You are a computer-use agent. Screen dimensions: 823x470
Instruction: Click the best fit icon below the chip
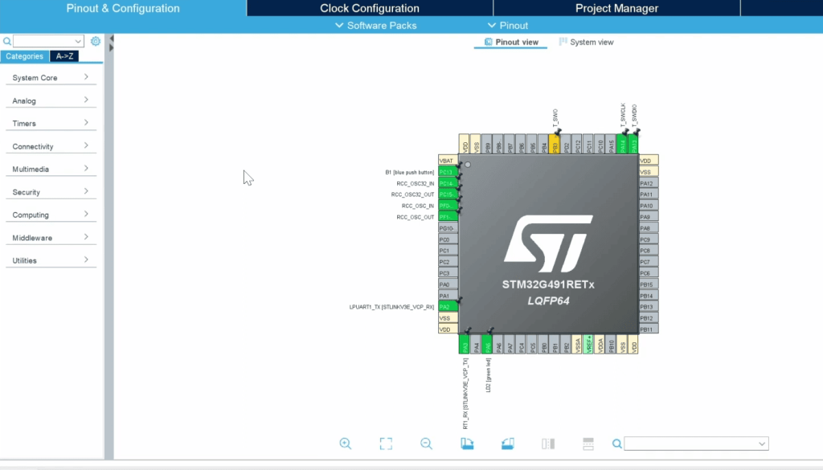386,443
